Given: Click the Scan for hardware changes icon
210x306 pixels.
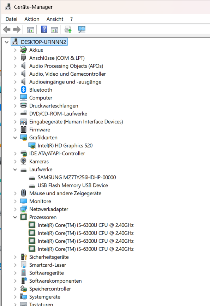Looking at the screenshot, I should 82,29.
